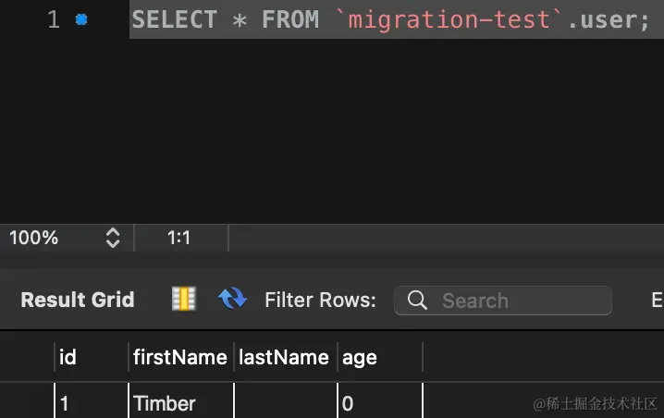Click the 1:1 cursor position indicator
The image size is (664, 418).
[178, 238]
